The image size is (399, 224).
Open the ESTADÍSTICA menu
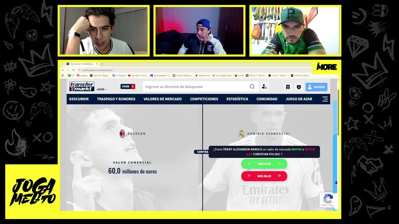point(237,99)
